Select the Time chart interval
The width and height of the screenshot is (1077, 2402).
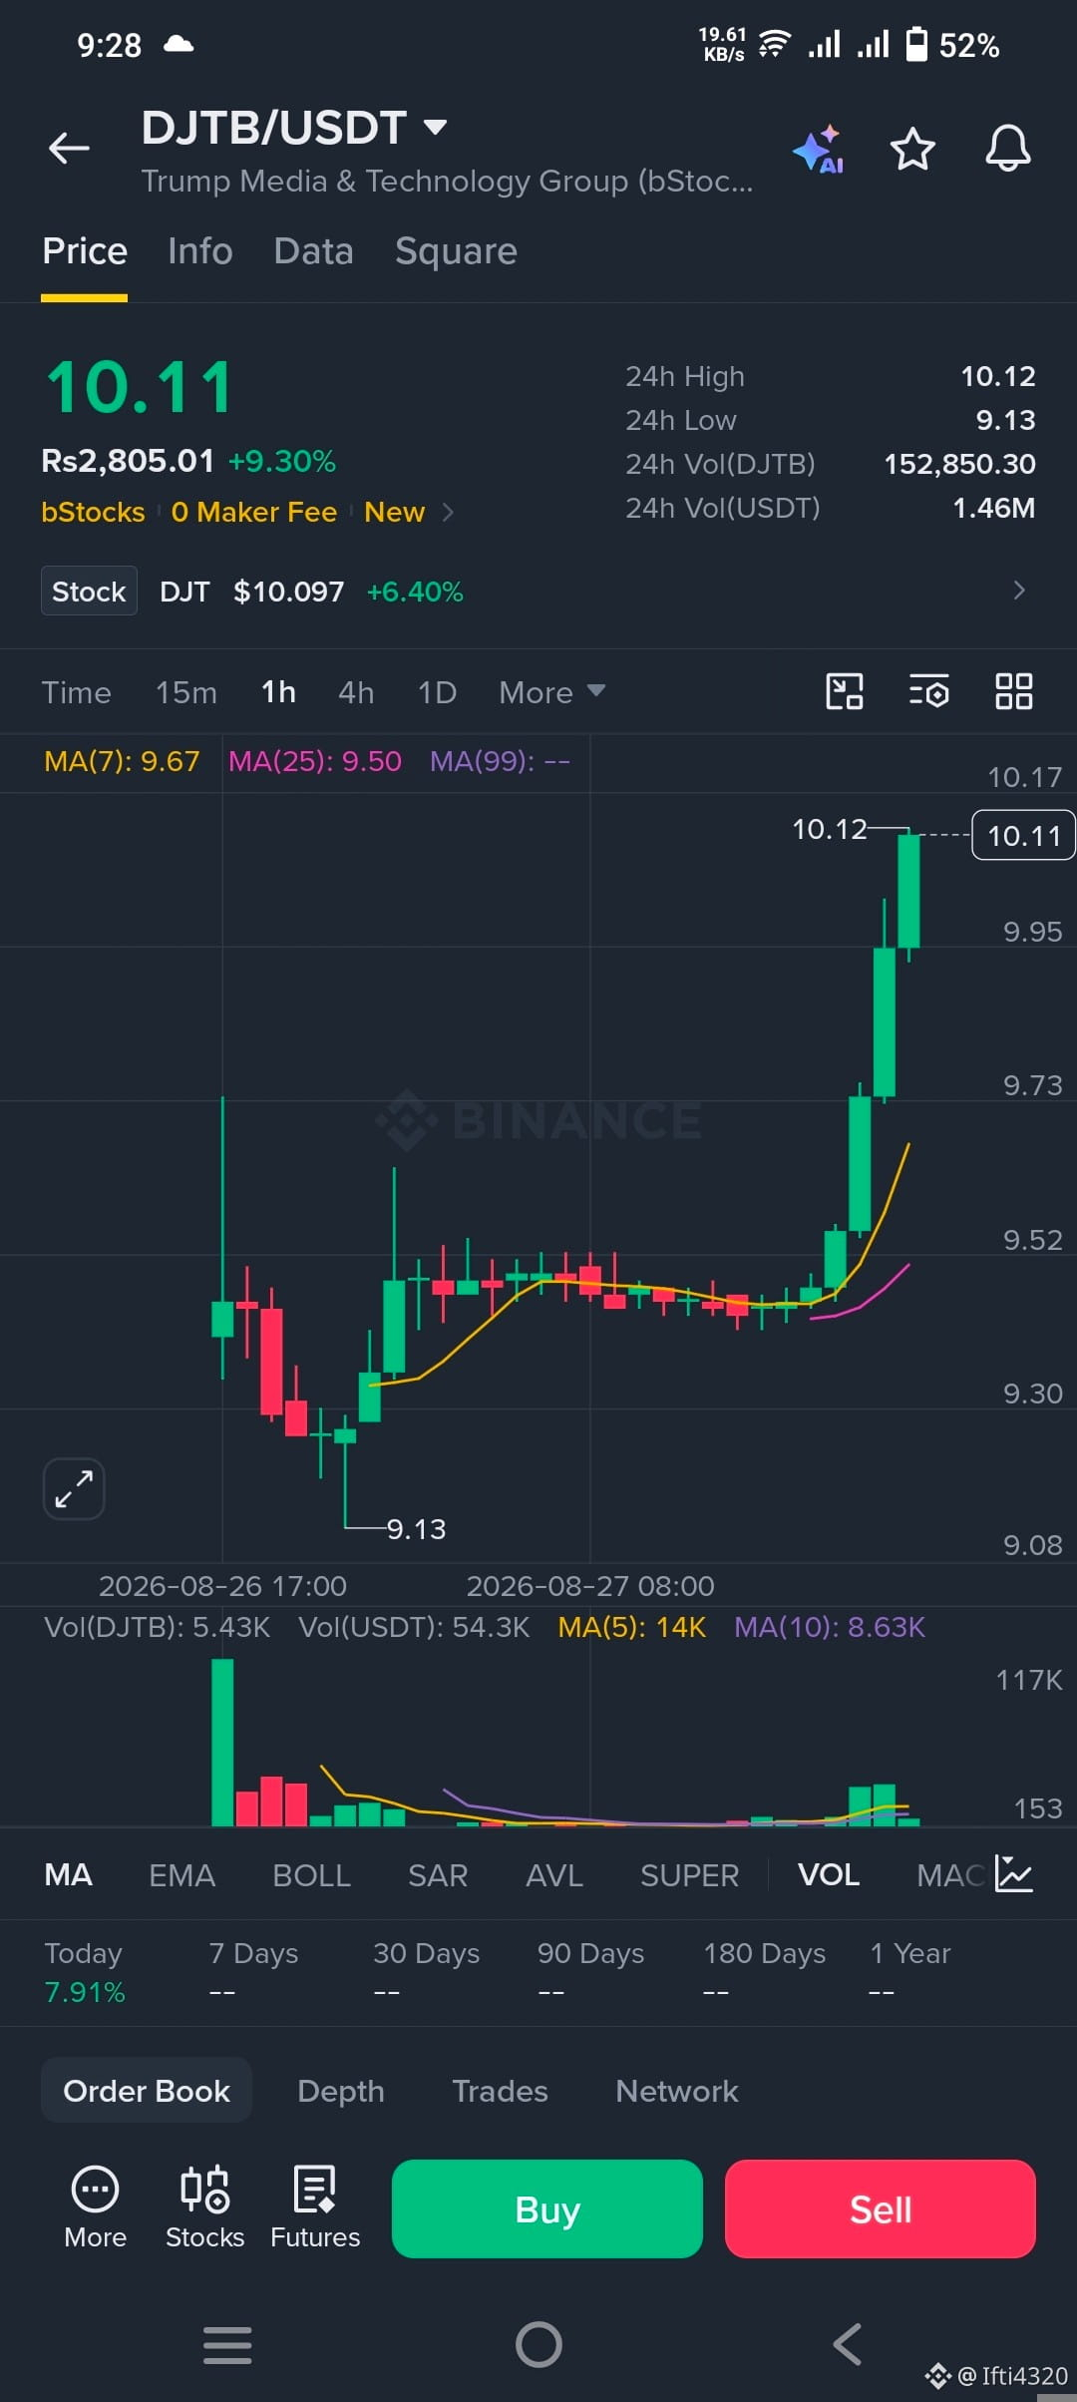tap(76, 692)
